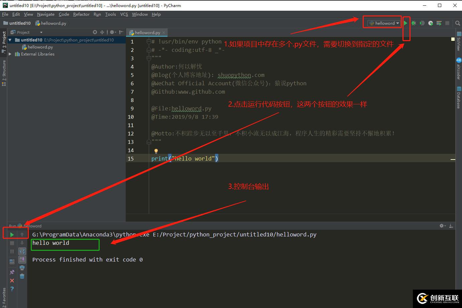Viewport: 462px width, 308px height.
Task: Run helloword with coverage icon
Action: 422,23
